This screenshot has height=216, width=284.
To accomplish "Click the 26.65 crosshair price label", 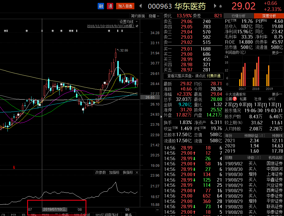I will (150, 97).
